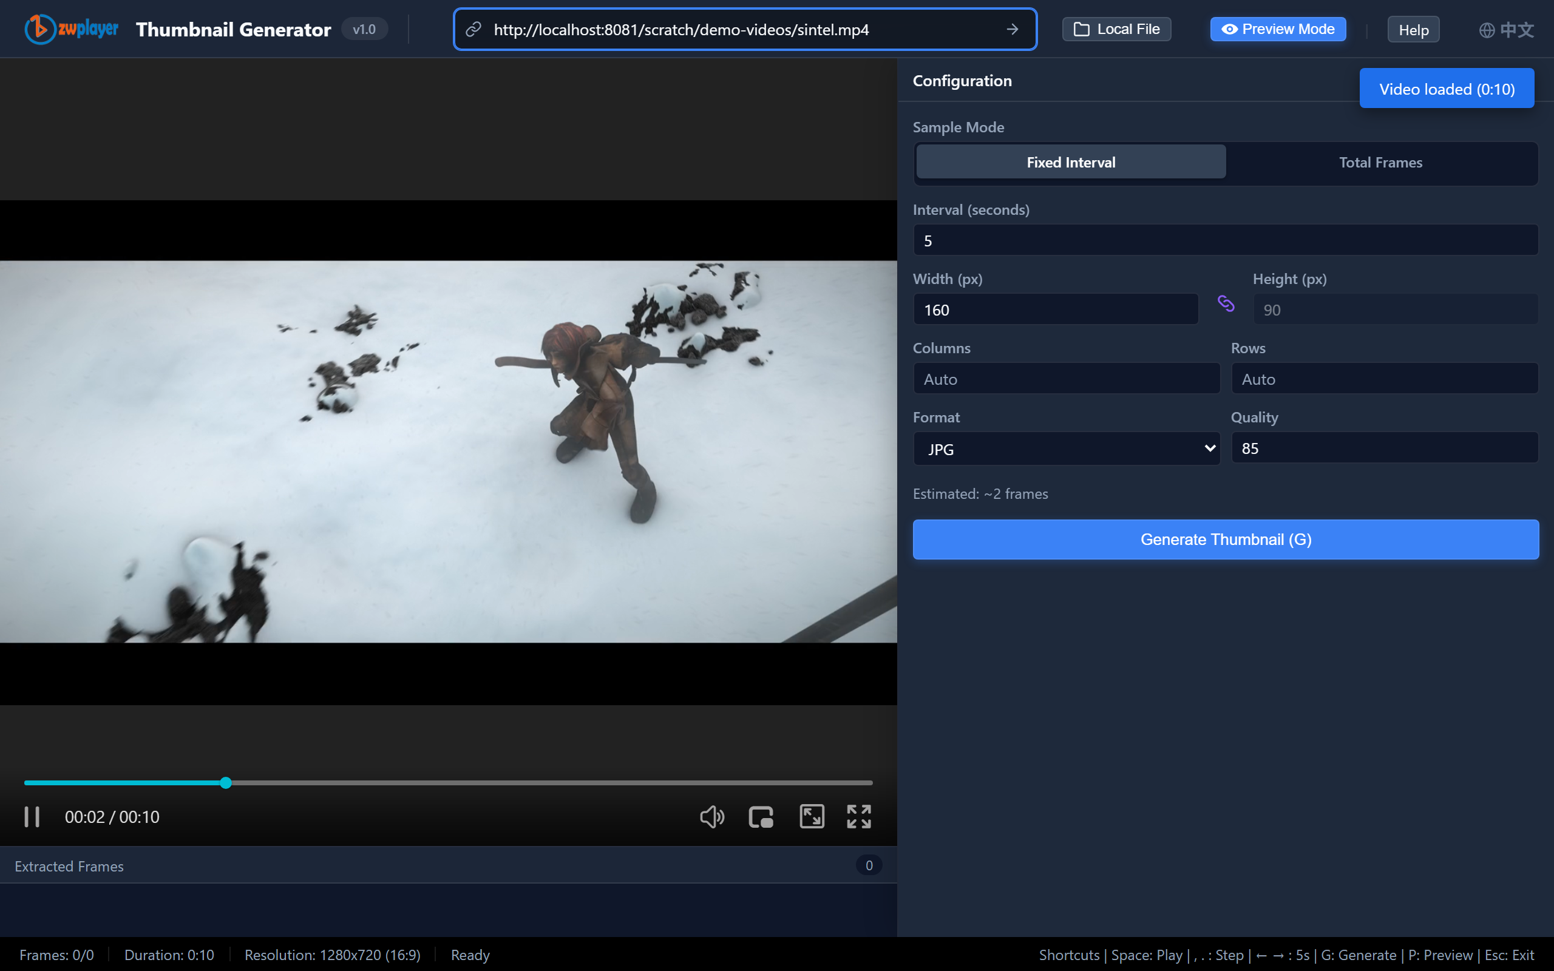This screenshot has width=1554, height=971.
Task: Click the Rows field
Action: point(1385,379)
